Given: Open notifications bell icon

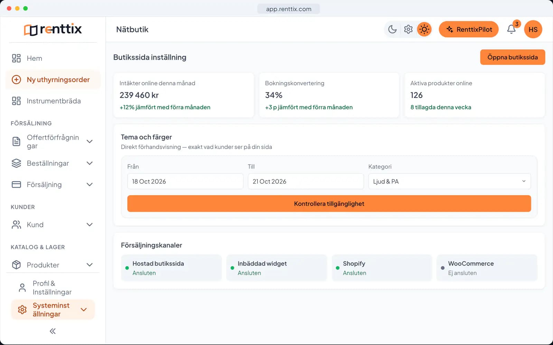Looking at the screenshot, I should click(511, 29).
